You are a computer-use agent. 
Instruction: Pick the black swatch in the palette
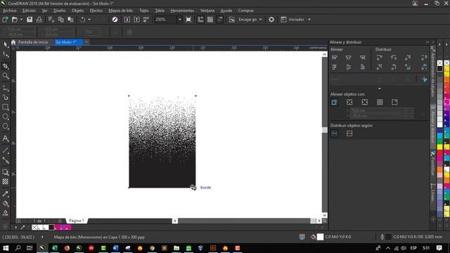coord(439,69)
